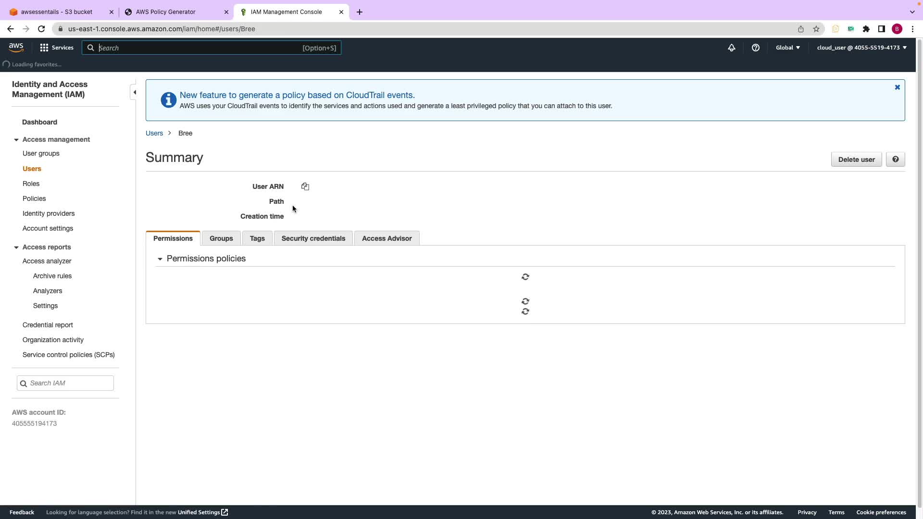This screenshot has height=519, width=923.
Task: Collapse the IAM navigation sidebar
Action: point(135,92)
